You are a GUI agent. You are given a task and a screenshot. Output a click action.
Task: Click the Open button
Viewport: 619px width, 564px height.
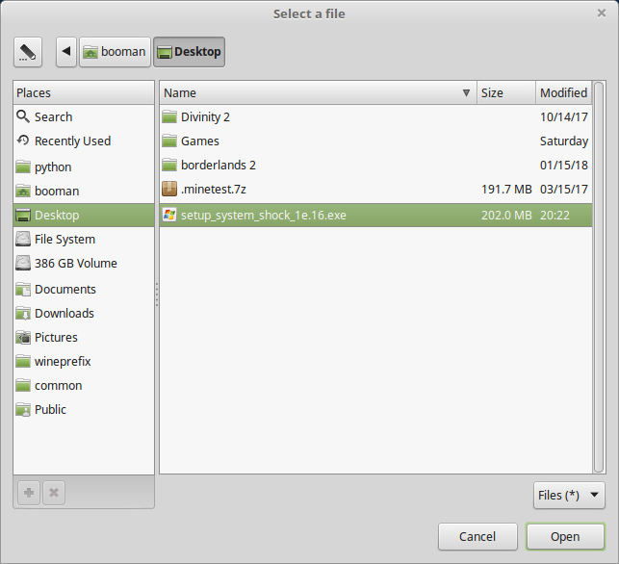coord(565,536)
